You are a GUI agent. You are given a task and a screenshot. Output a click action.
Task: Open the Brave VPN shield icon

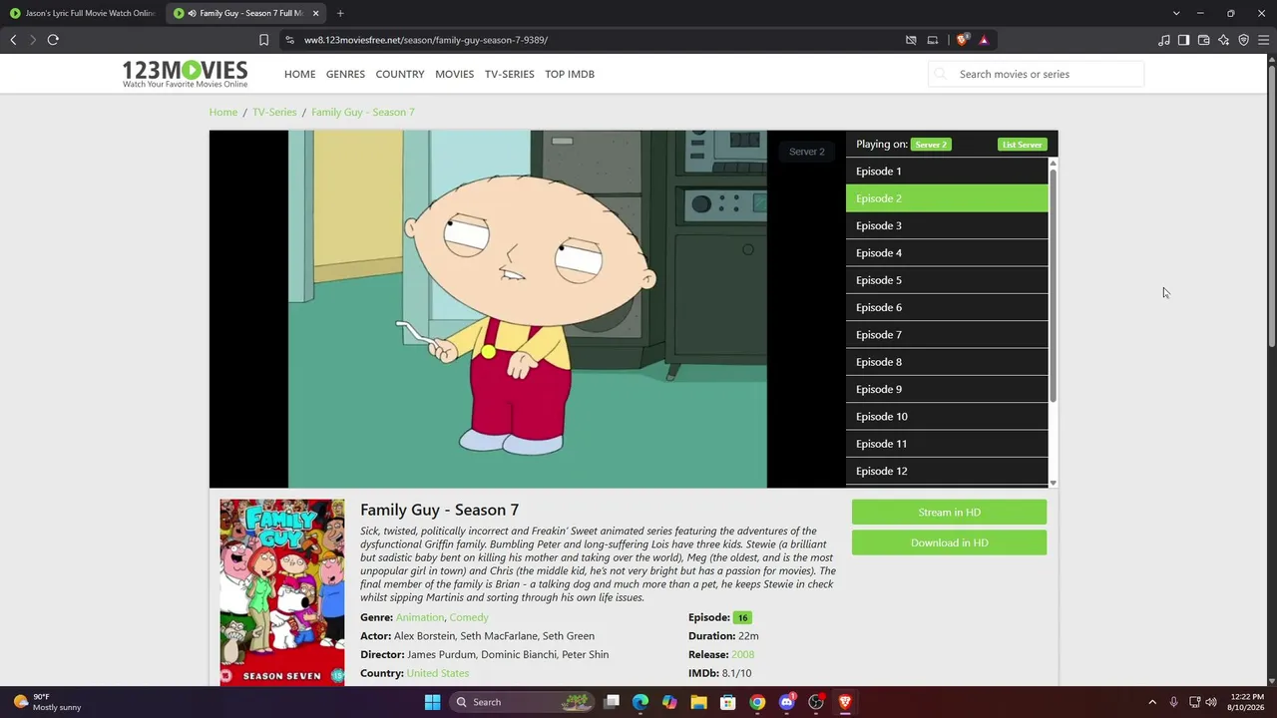click(1243, 40)
